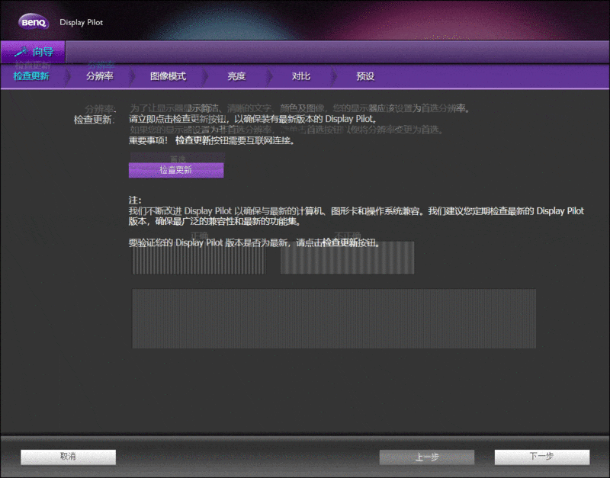Screen dimensions: 610x478
Task: Click the 检查更新 update button
Action: click(177, 169)
